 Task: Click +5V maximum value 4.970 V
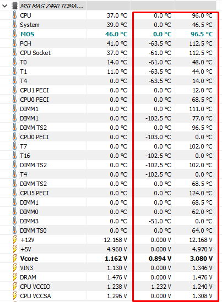[x=202, y=249]
